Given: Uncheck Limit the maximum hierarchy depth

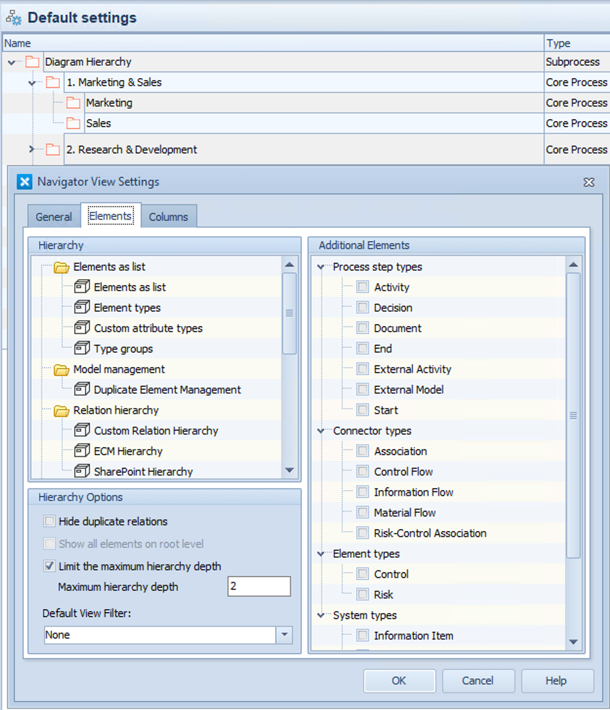Looking at the screenshot, I should 49,566.
